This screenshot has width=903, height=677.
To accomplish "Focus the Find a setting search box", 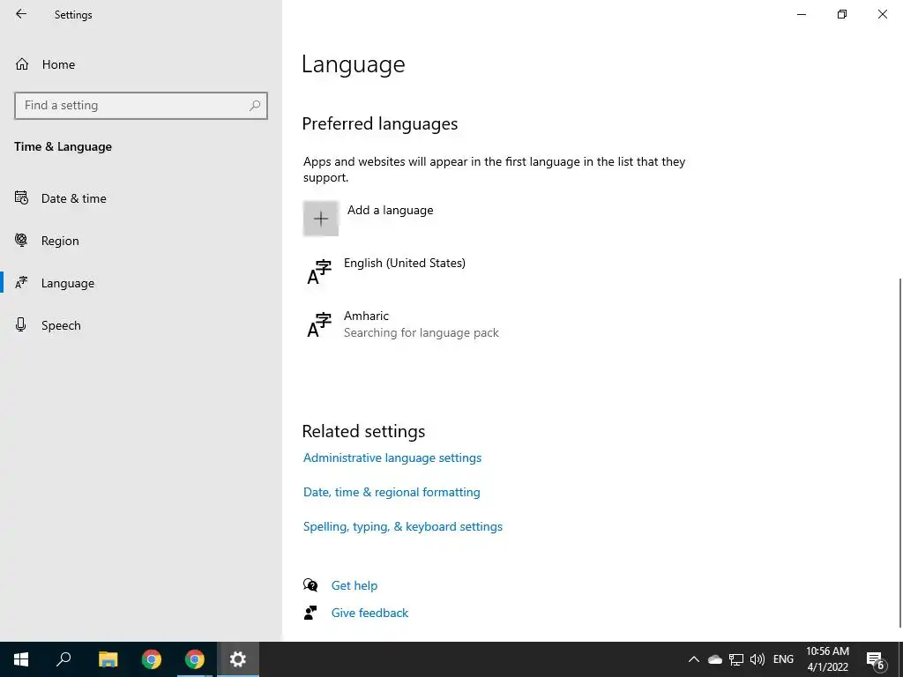I will click(140, 106).
